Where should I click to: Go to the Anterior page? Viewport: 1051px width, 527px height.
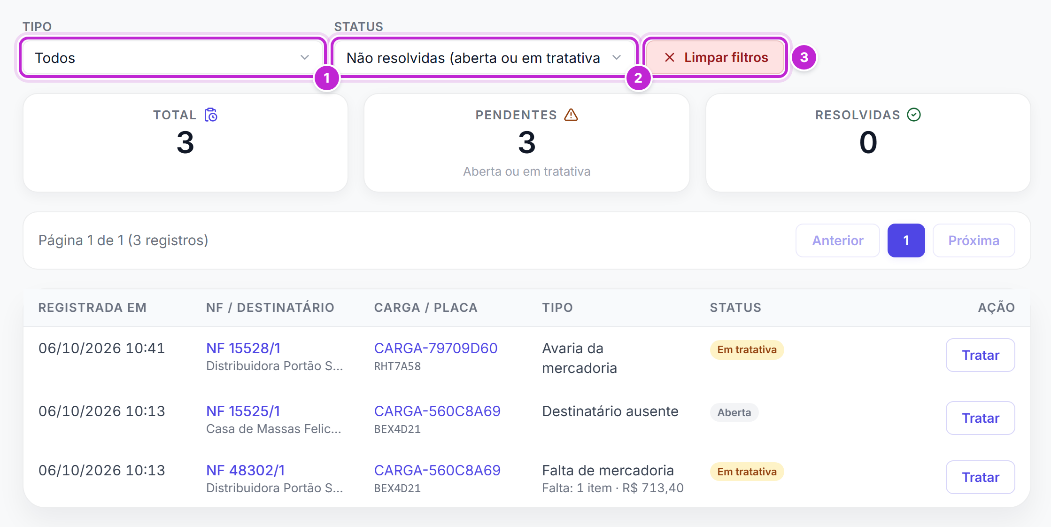pyautogui.click(x=838, y=240)
